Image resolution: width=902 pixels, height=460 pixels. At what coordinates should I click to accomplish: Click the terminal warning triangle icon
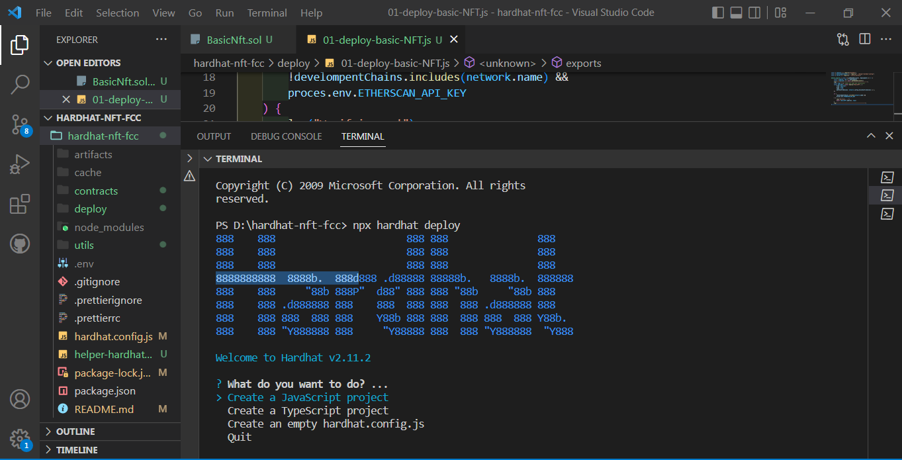(x=189, y=176)
